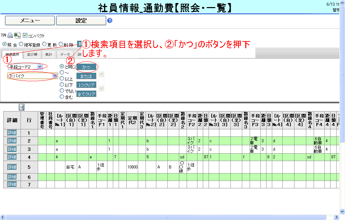Click the Excel export icon
The image size is (345, 220).
(17, 35)
